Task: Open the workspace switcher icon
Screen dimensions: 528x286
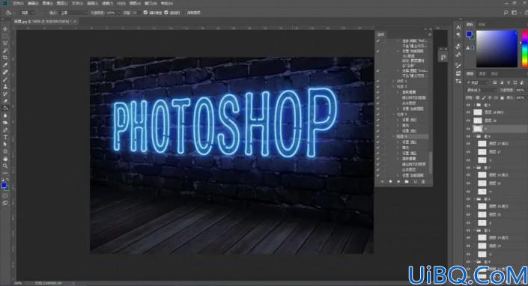Action: click(x=515, y=13)
